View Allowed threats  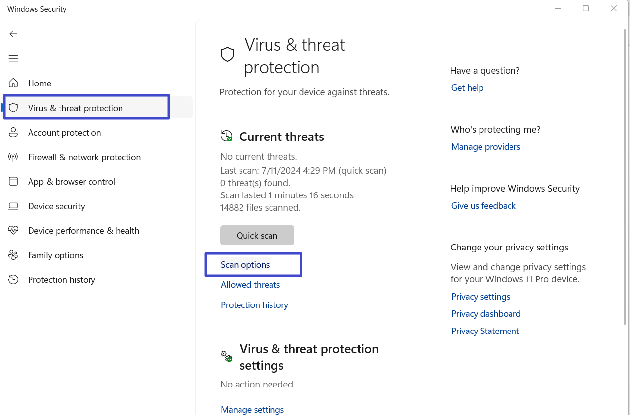[x=250, y=285]
